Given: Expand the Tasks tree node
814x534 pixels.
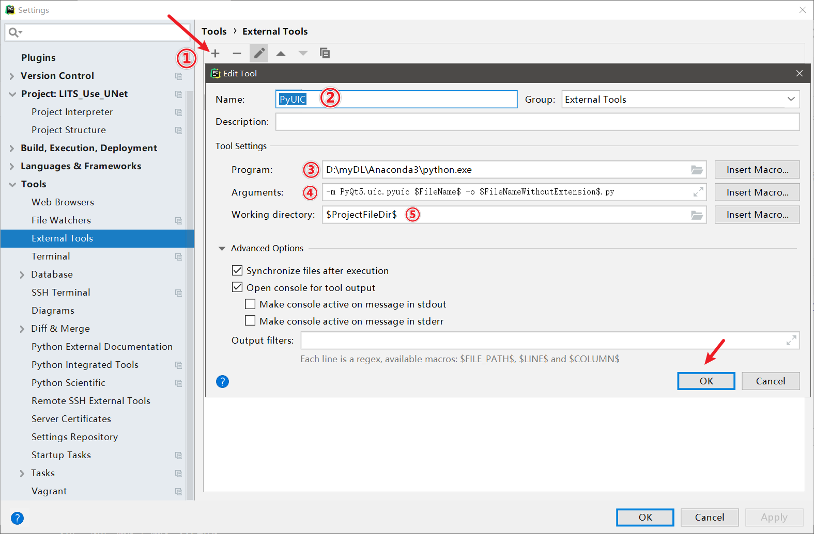Looking at the screenshot, I should click(x=22, y=474).
